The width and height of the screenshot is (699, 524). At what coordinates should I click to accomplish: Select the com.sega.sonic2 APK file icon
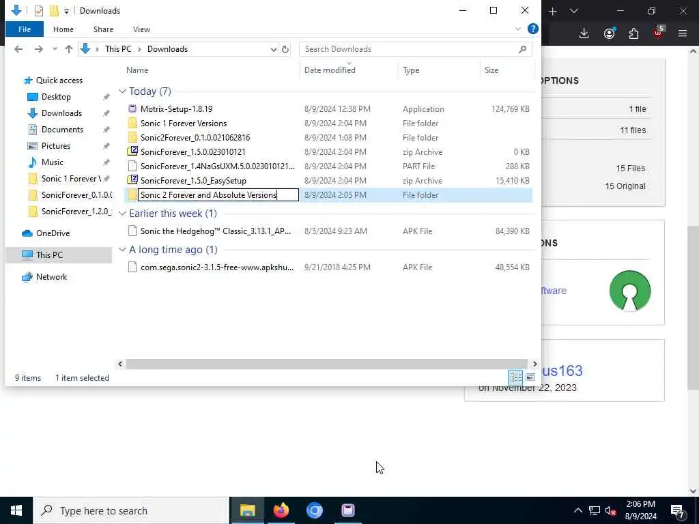point(132,267)
